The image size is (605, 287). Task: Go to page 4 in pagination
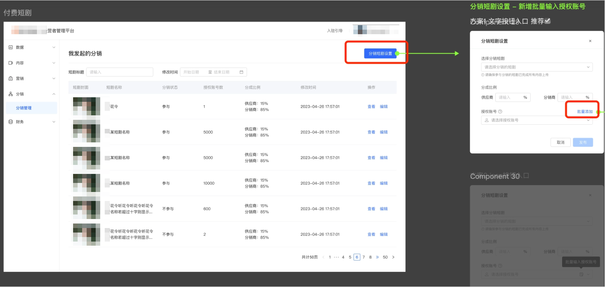(343, 257)
